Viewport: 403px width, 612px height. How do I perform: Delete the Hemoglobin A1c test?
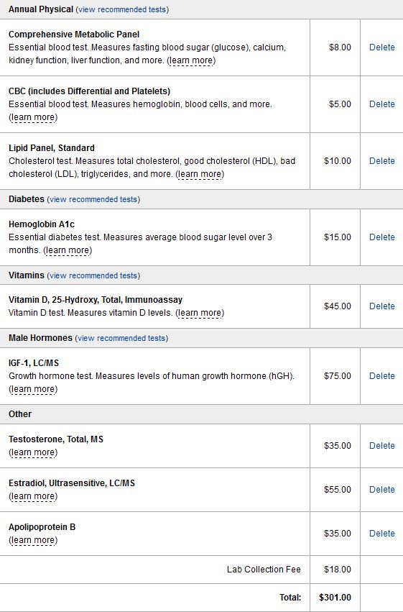(382, 237)
